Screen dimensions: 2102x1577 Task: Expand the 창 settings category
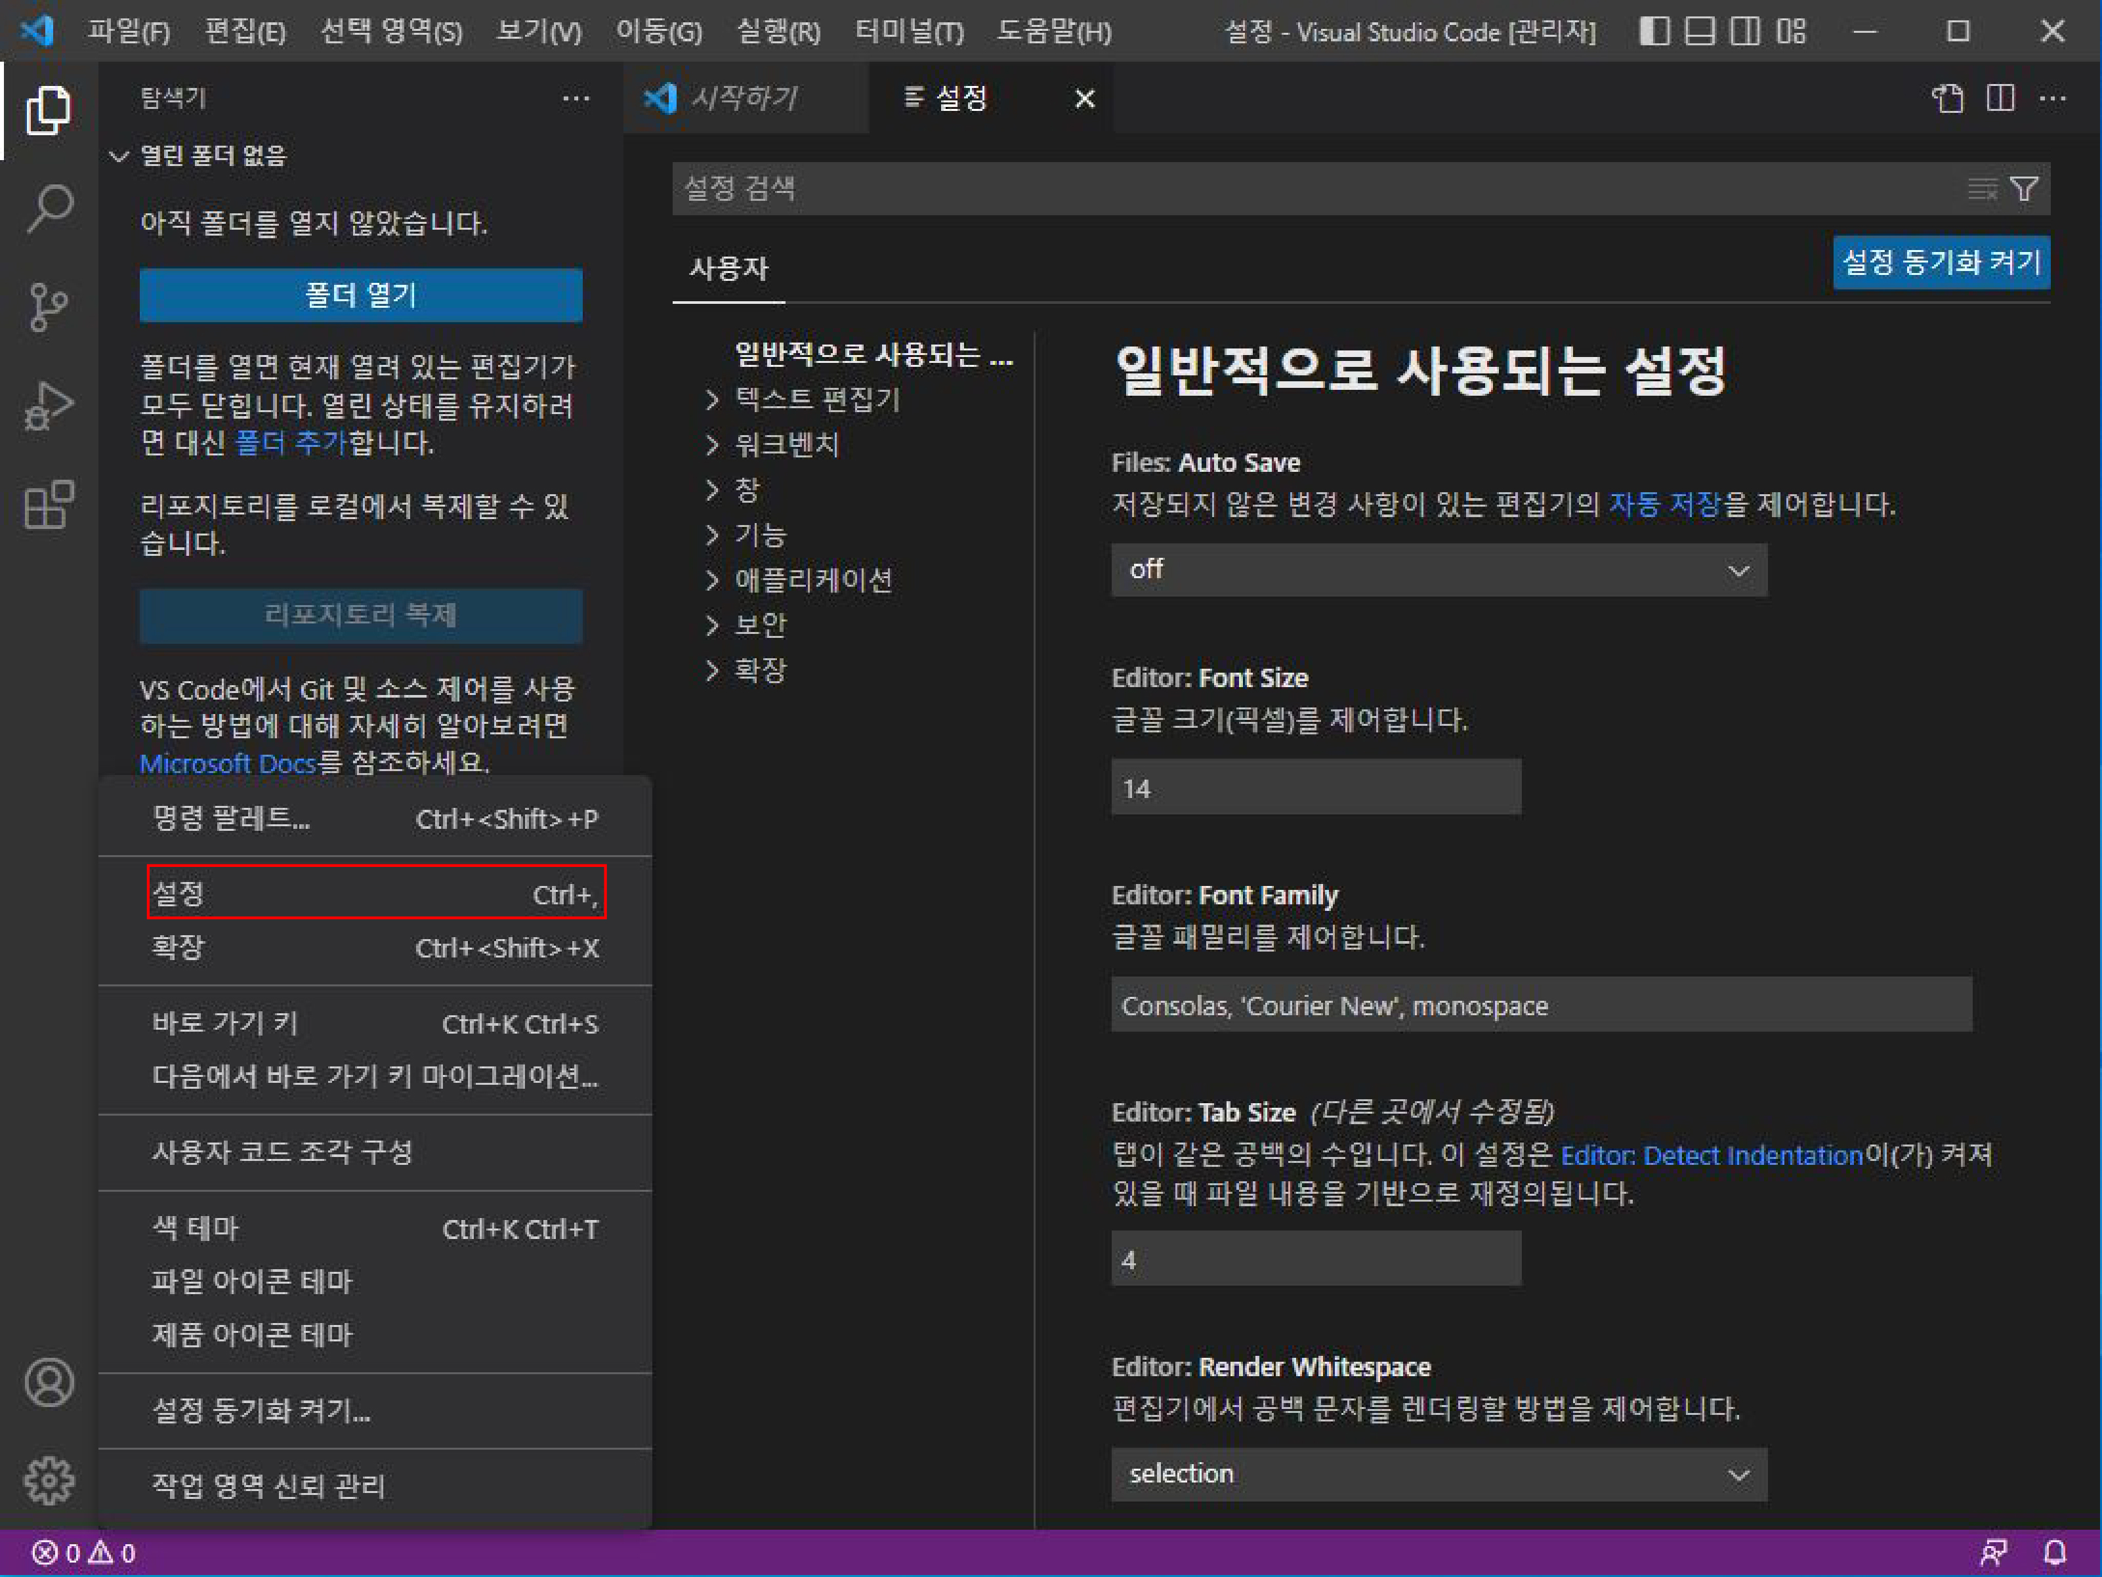[x=713, y=490]
